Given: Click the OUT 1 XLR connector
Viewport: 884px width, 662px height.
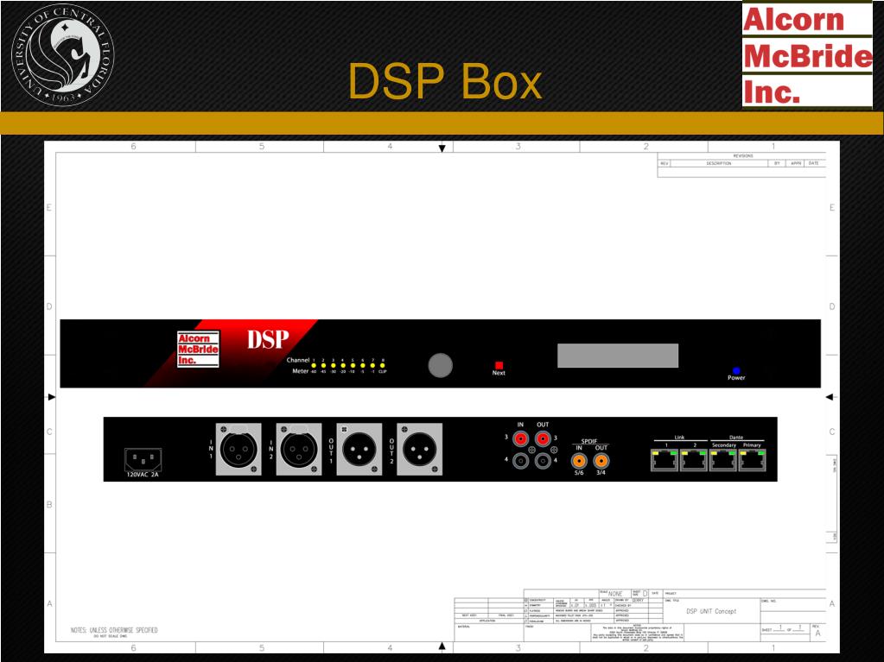Looking at the screenshot, I should tap(359, 449).
